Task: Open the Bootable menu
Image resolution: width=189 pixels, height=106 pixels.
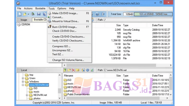Action: pyautogui.click(x=40, y=8)
